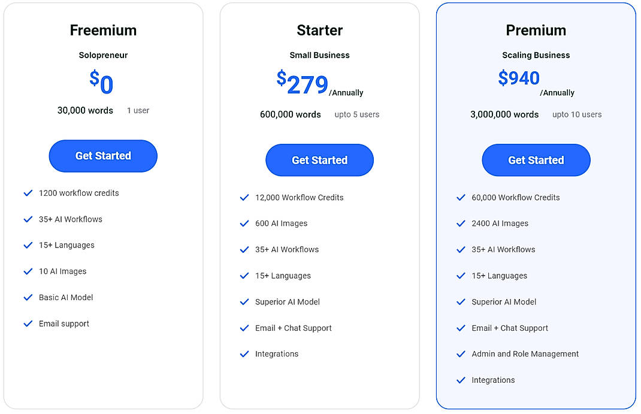Image resolution: width=641 pixels, height=414 pixels.
Task: Click Get Started on the Starter plan
Action: point(319,160)
